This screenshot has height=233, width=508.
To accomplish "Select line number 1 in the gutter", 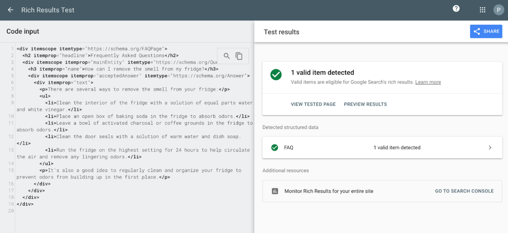I will tap(11, 49).
